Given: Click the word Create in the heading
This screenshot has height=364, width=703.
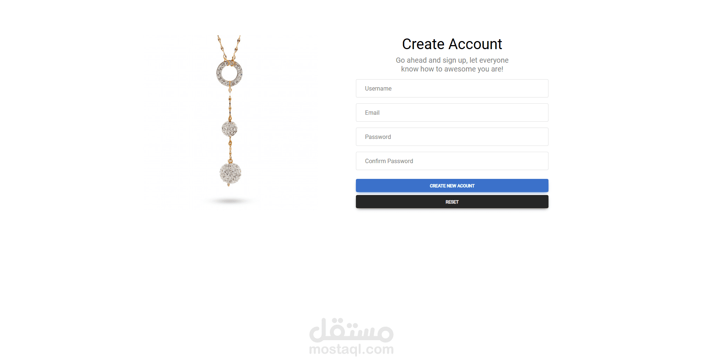Looking at the screenshot, I should tap(423, 44).
